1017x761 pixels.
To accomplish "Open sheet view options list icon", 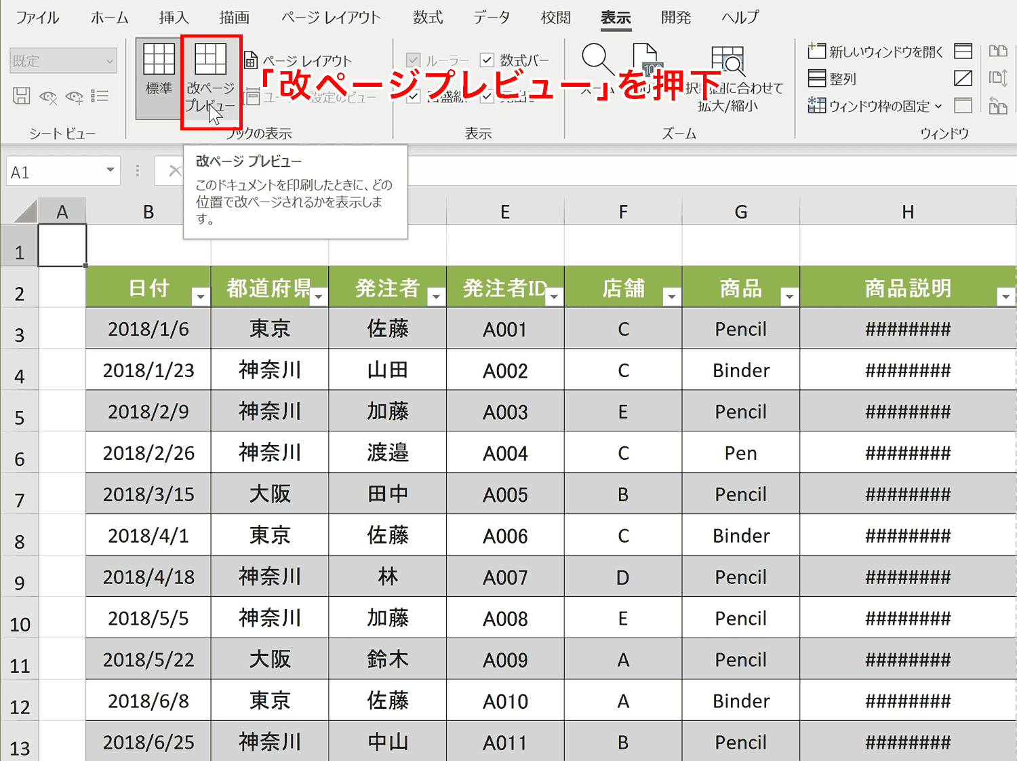I will [100, 96].
